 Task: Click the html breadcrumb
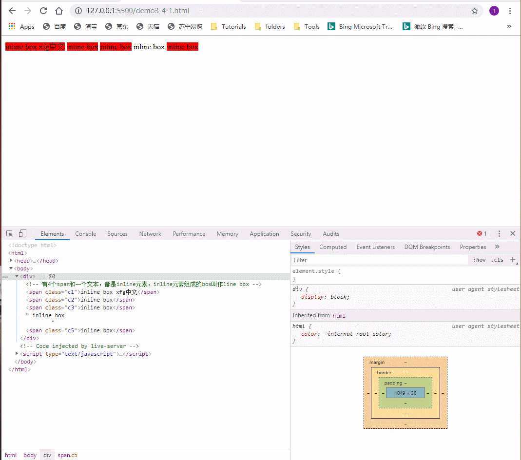tap(11, 455)
